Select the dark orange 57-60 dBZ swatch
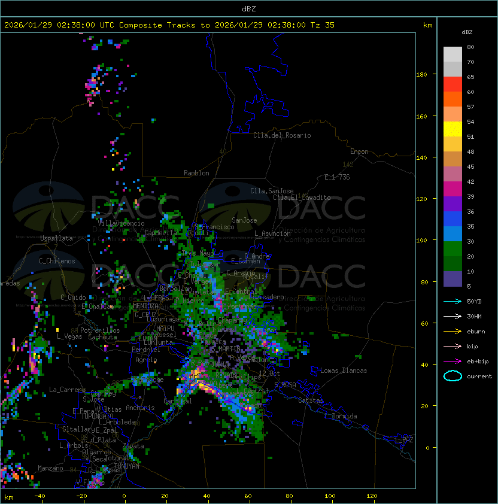The width and height of the screenshot is (498, 504). [453, 99]
